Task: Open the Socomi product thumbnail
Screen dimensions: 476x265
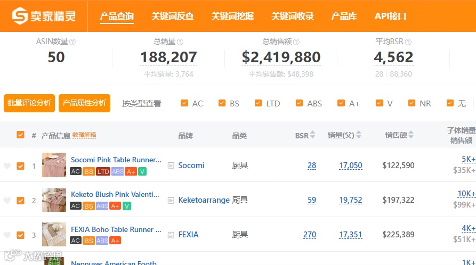Action: coord(54,165)
